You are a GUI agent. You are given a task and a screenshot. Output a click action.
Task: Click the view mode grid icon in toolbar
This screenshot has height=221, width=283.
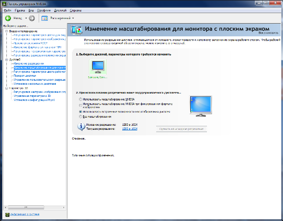click(44, 18)
